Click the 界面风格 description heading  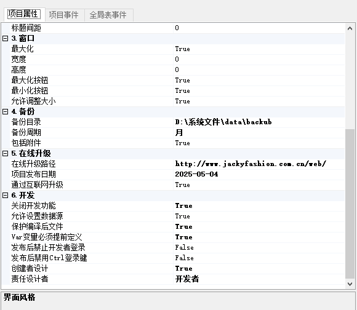[x=19, y=298]
